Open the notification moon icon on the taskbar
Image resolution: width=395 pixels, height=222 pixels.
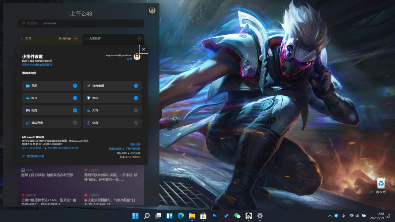388,216
